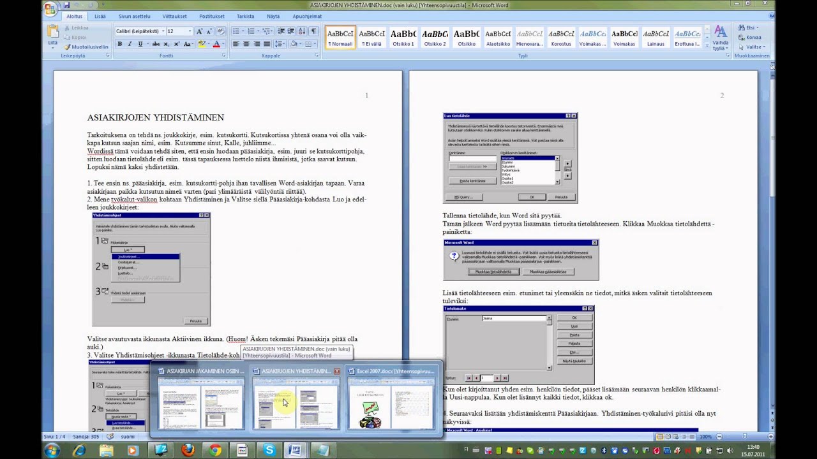This screenshot has width=817, height=459.
Task: Open the Näytä tab
Action: point(273,16)
